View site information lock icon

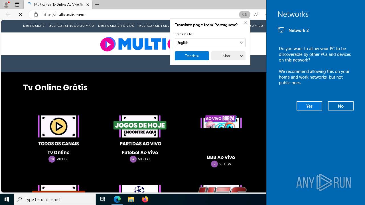coord(36,15)
